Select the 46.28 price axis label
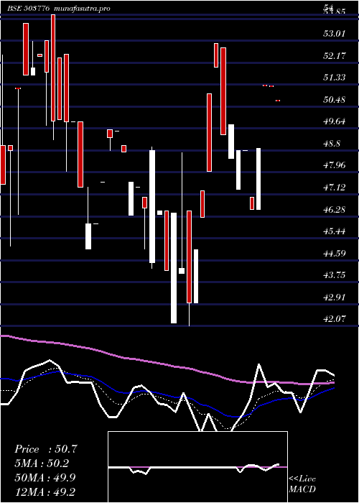This screenshot has width=359, height=503. tap(335, 210)
